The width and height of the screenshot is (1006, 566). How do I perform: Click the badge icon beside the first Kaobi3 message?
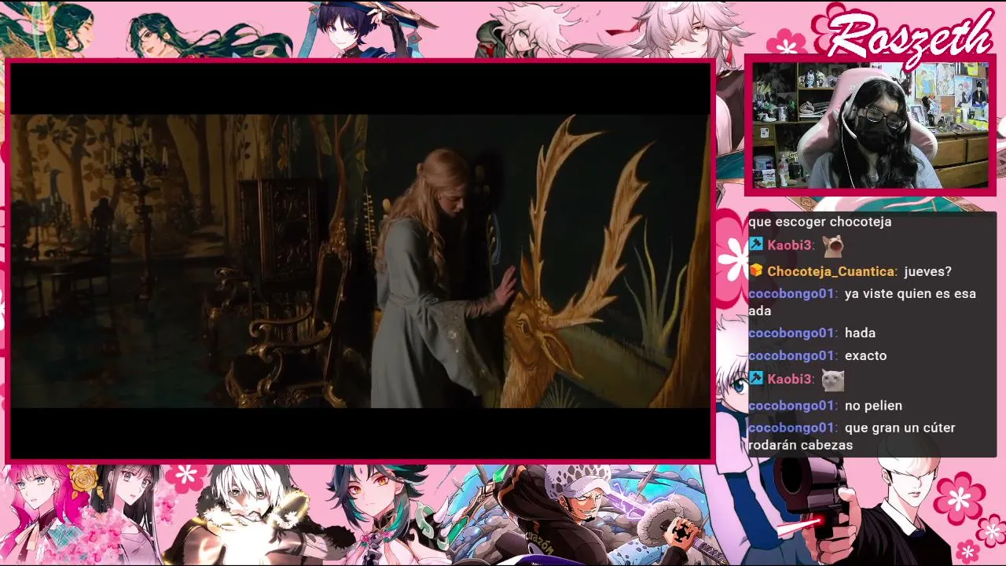point(755,245)
